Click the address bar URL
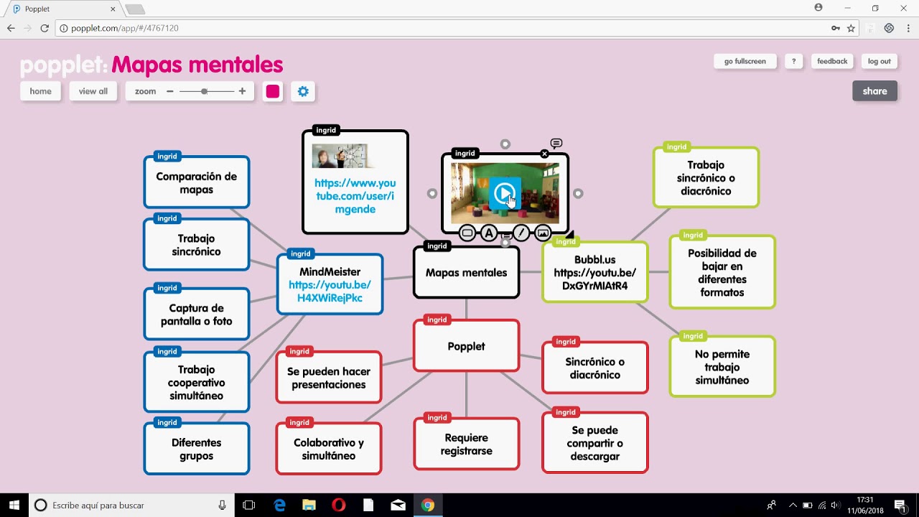This screenshot has width=919, height=517. tap(125, 28)
